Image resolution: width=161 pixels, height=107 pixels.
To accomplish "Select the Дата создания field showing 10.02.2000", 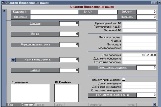I will tap(139, 55).
